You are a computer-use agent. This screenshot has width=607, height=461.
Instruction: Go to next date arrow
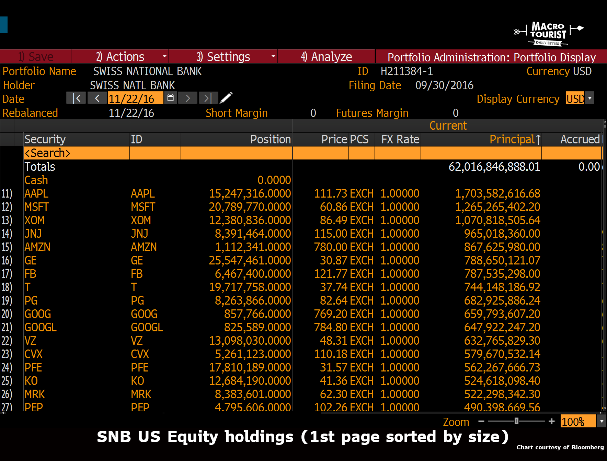[187, 98]
